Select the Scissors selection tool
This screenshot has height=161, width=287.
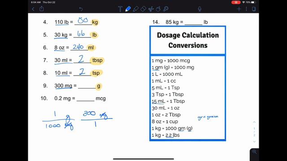(151, 9)
